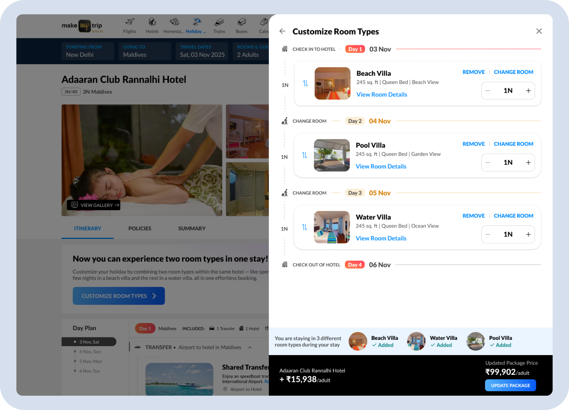Click the hotel bedroom gallery photo
This screenshot has height=410, width=569.
click(x=247, y=132)
